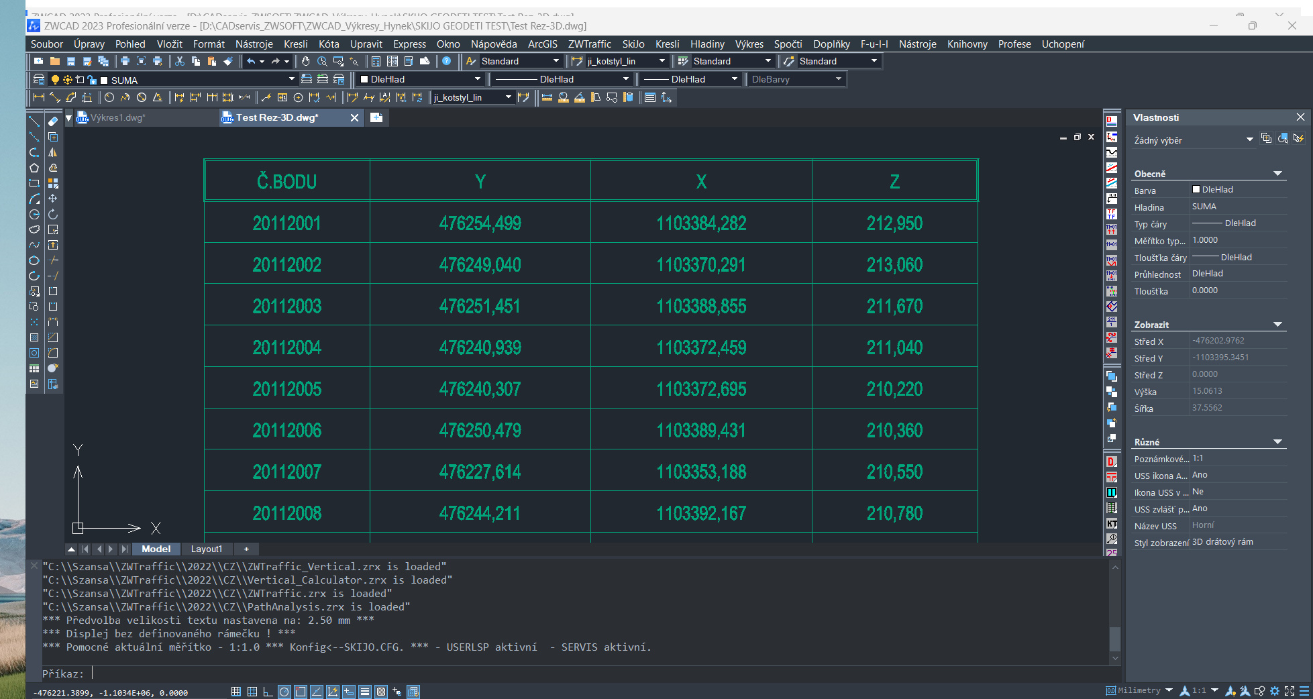Activate the Mirror tool

coord(53,152)
